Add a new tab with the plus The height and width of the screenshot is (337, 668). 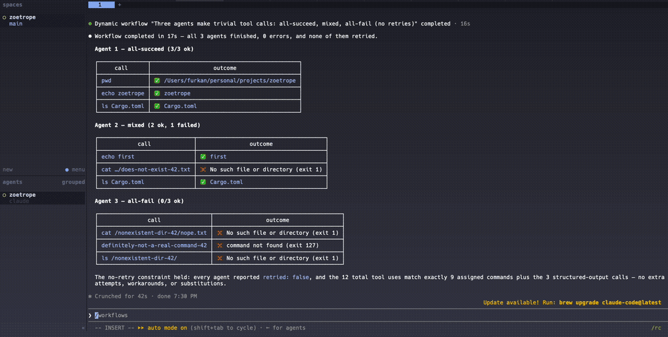point(120,5)
